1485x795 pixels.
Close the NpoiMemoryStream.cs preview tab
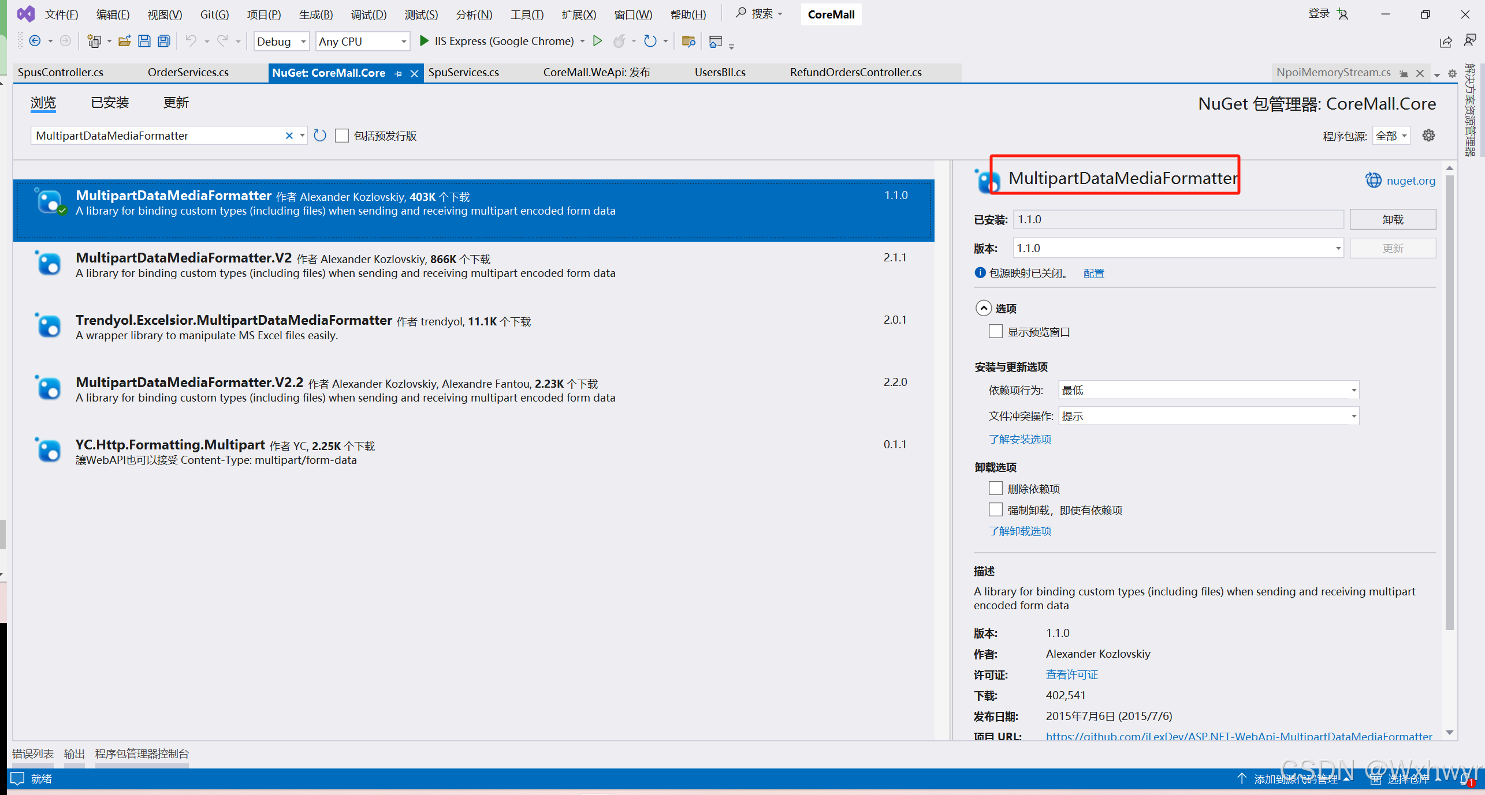(x=1420, y=73)
